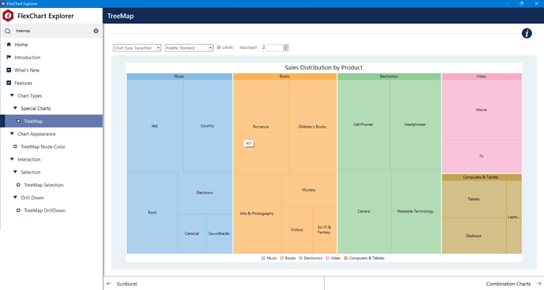Viewport: 544px width, 290px height.
Task: Go to next Combination Charts arrow
Action: (538, 284)
